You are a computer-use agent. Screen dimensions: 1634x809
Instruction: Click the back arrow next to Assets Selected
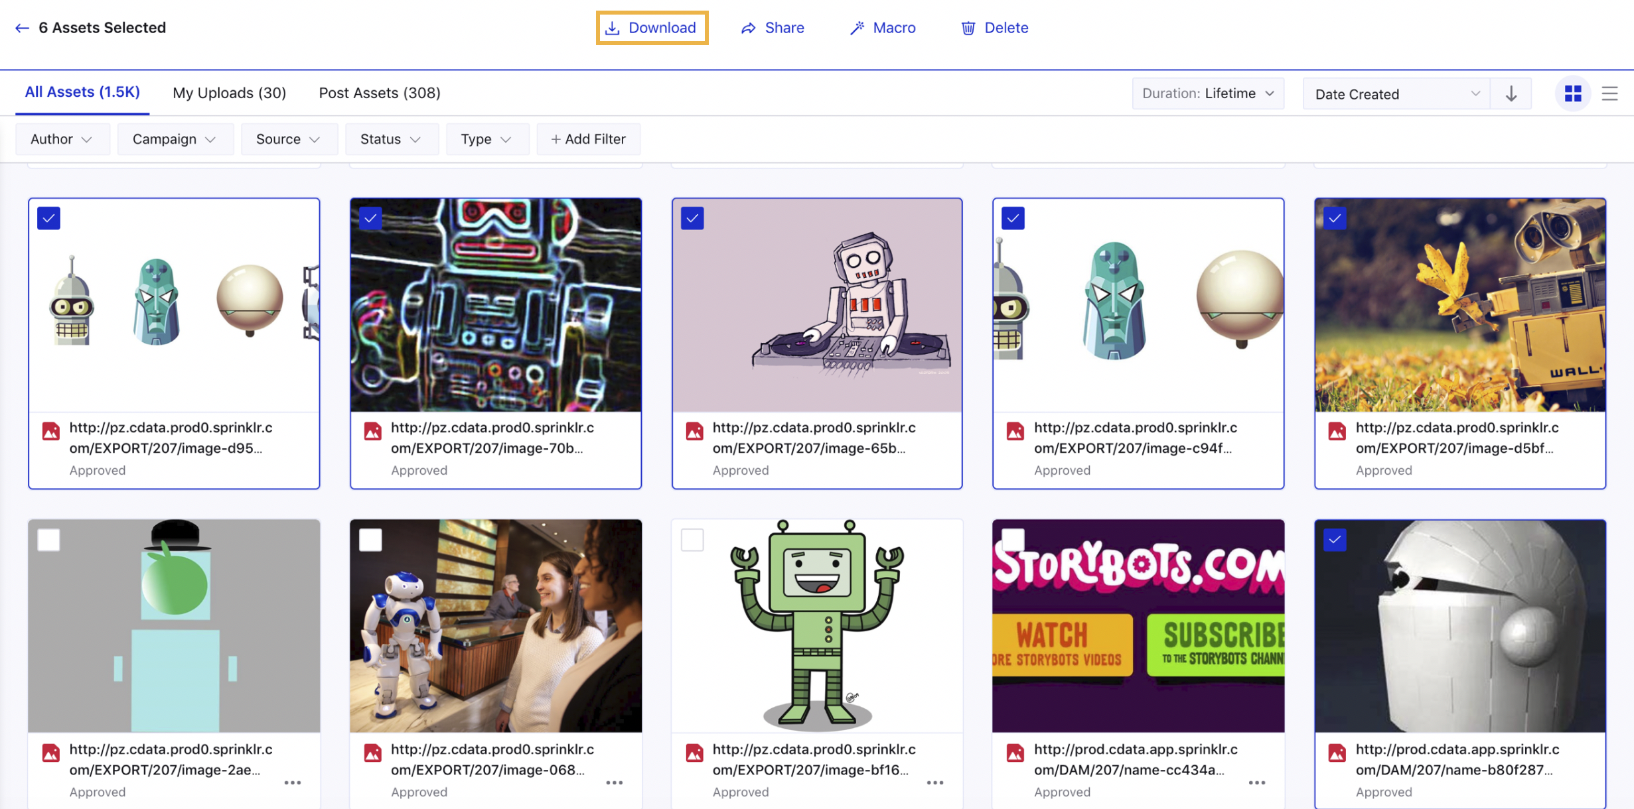point(22,28)
